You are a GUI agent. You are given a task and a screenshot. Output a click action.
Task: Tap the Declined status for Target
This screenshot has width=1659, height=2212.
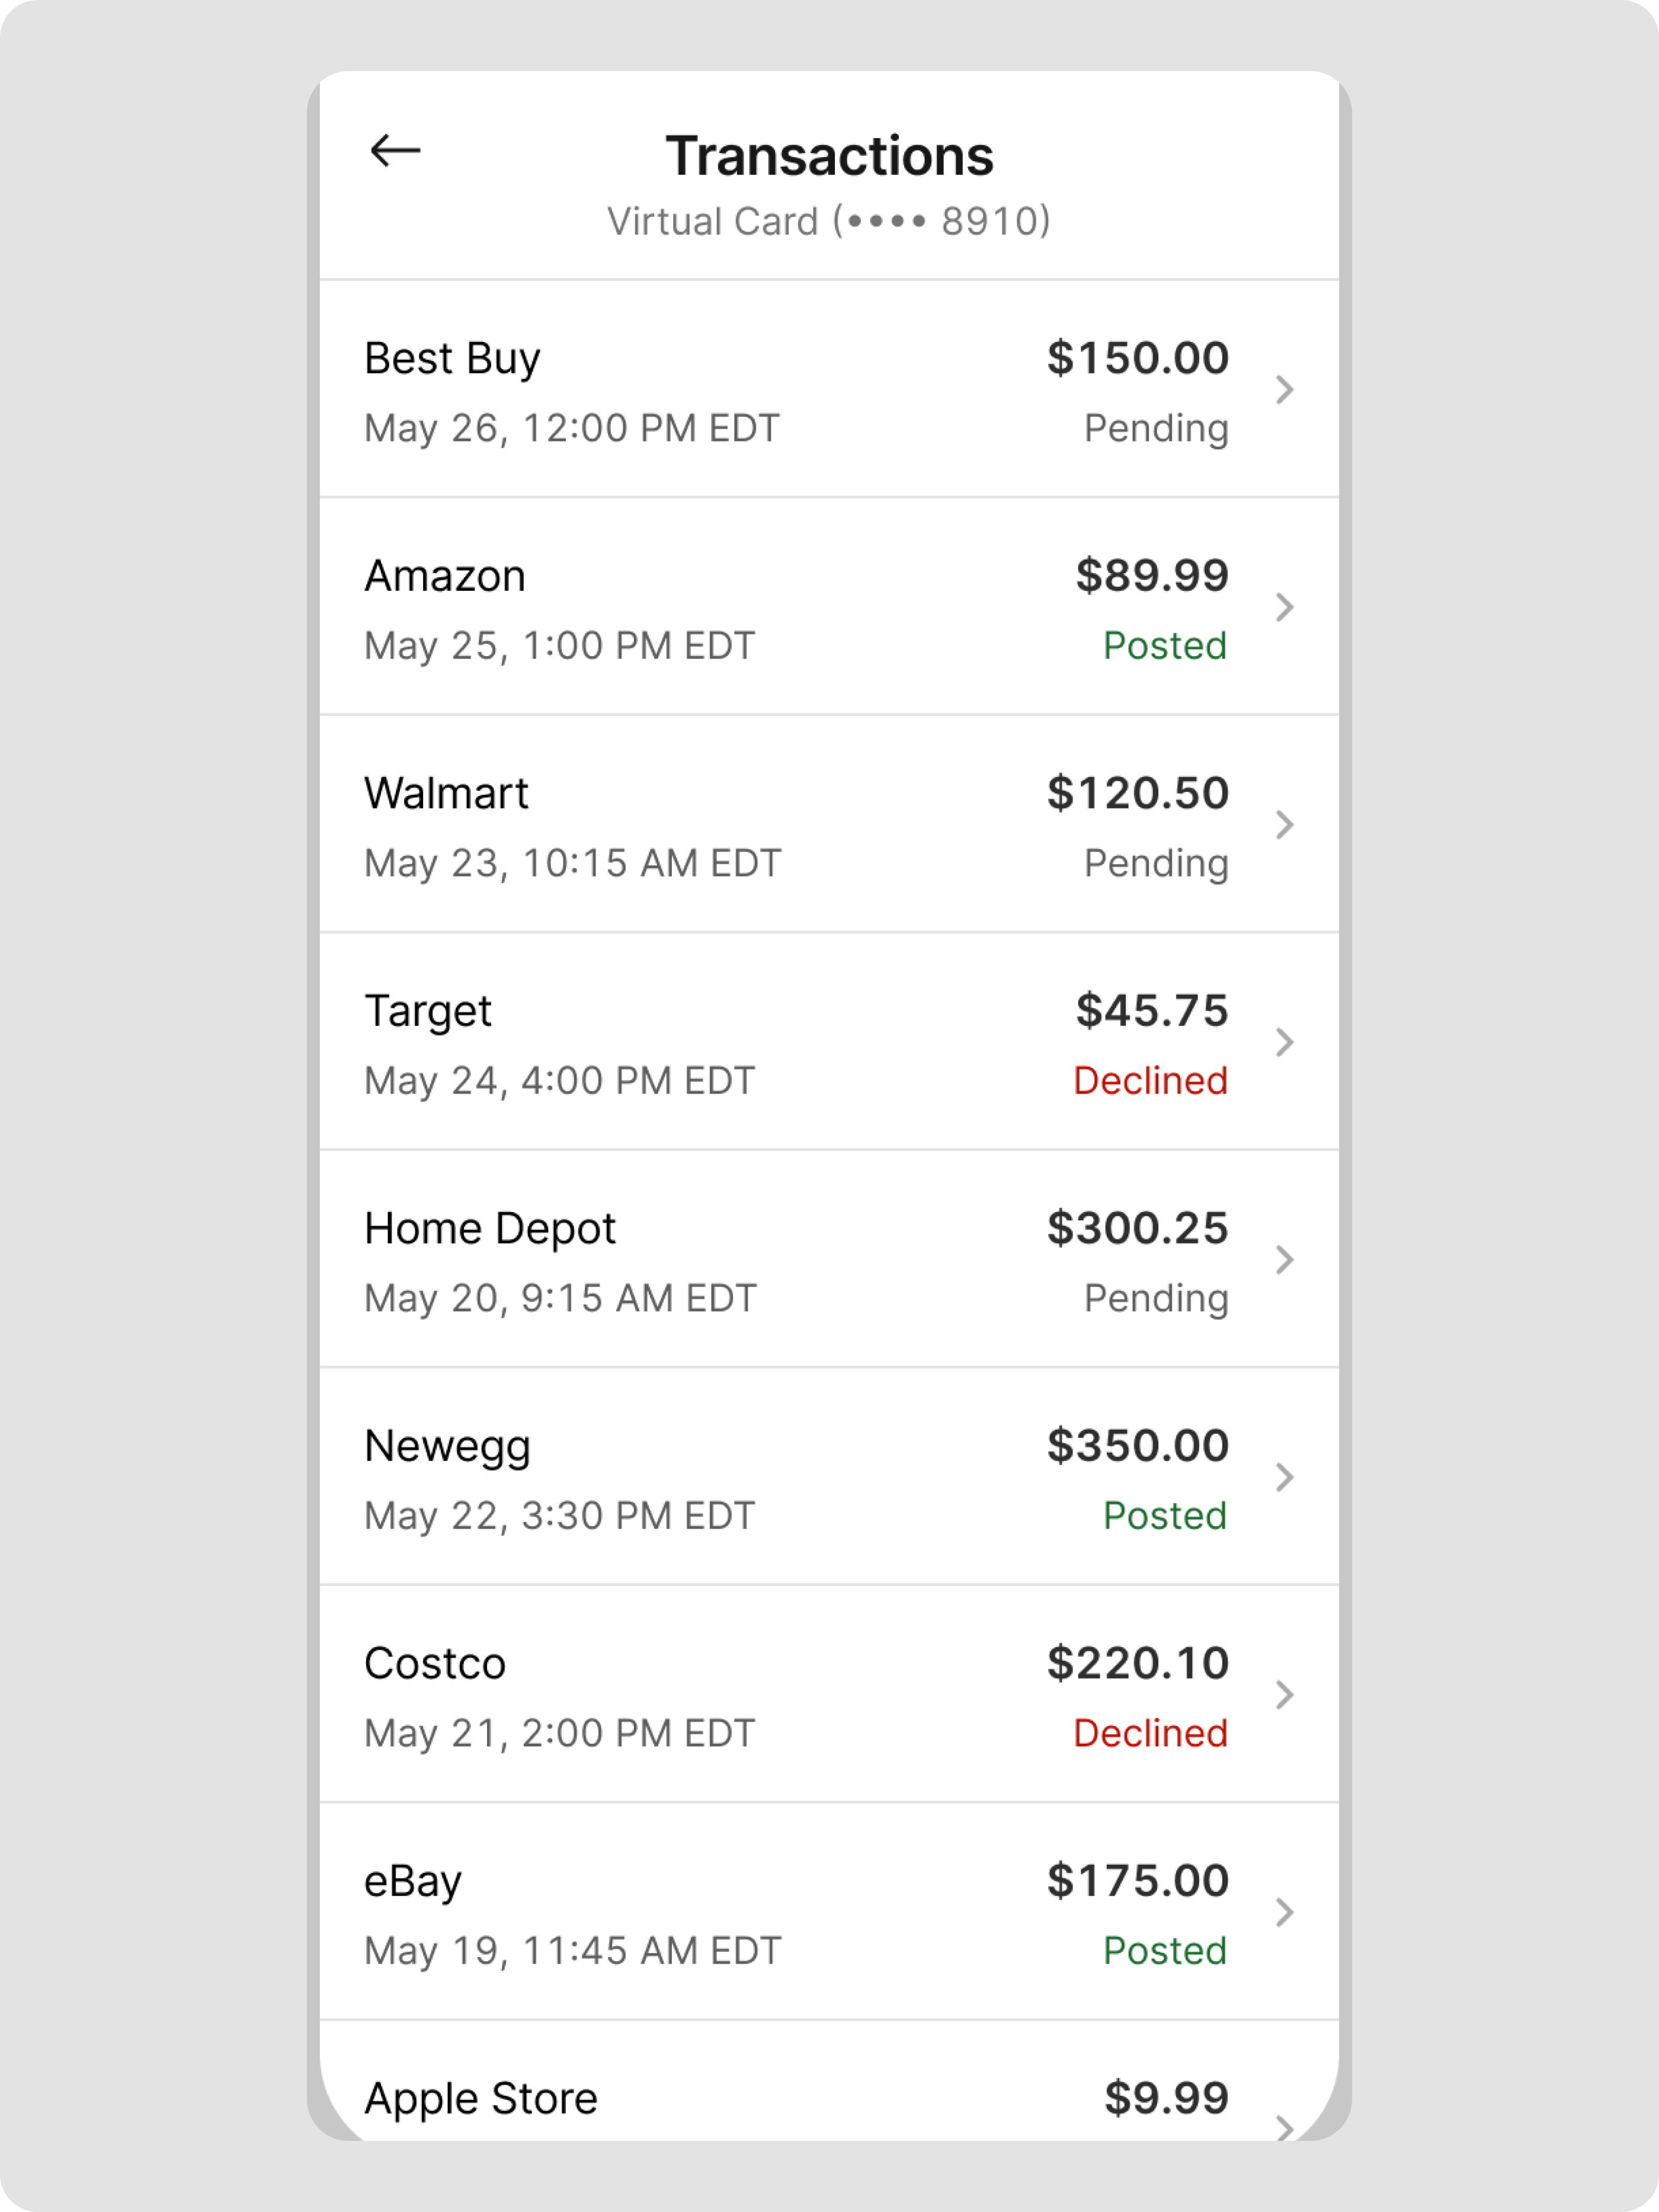tap(1150, 1081)
